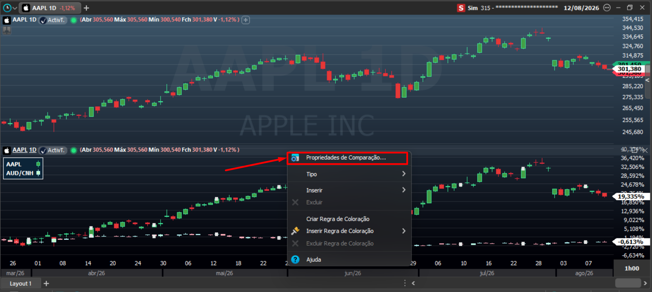Screen dimensions: 652x292
Task: Open Propriedades de Comparação from context menu
Action: (348, 158)
